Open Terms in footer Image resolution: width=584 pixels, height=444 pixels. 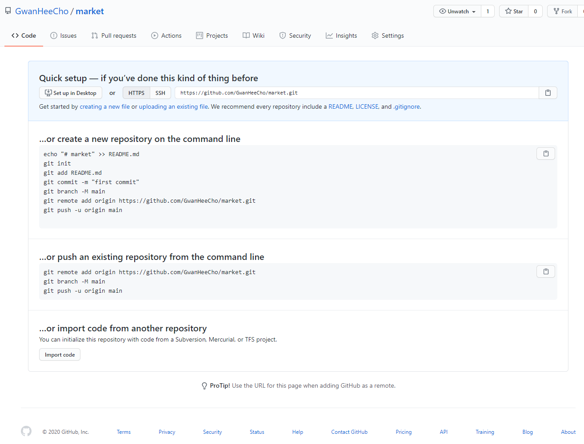(x=124, y=432)
